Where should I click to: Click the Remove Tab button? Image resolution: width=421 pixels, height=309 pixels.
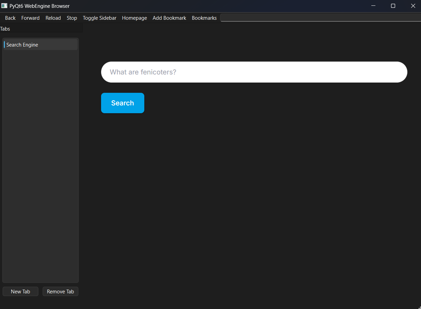click(x=61, y=292)
